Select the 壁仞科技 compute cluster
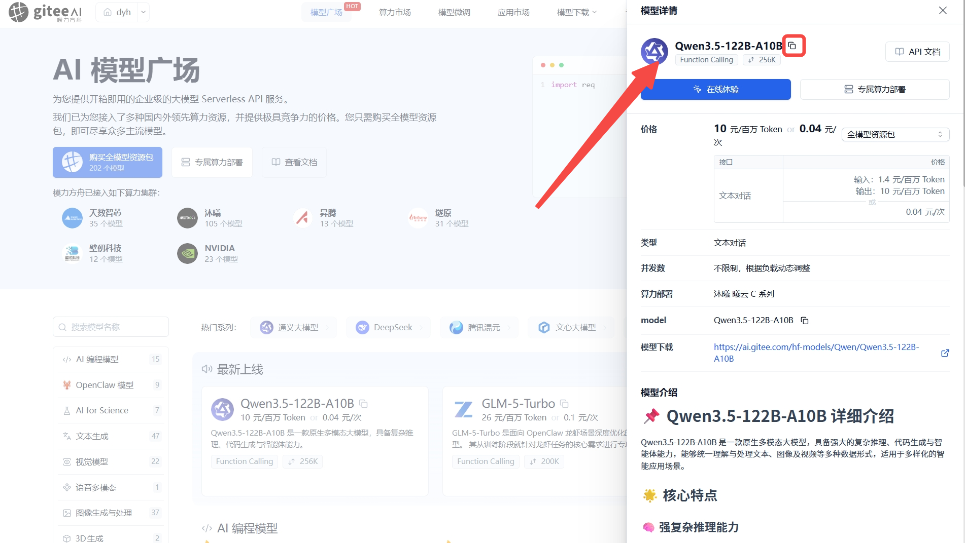The width and height of the screenshot is (965, 543). [x=93, y=253]
